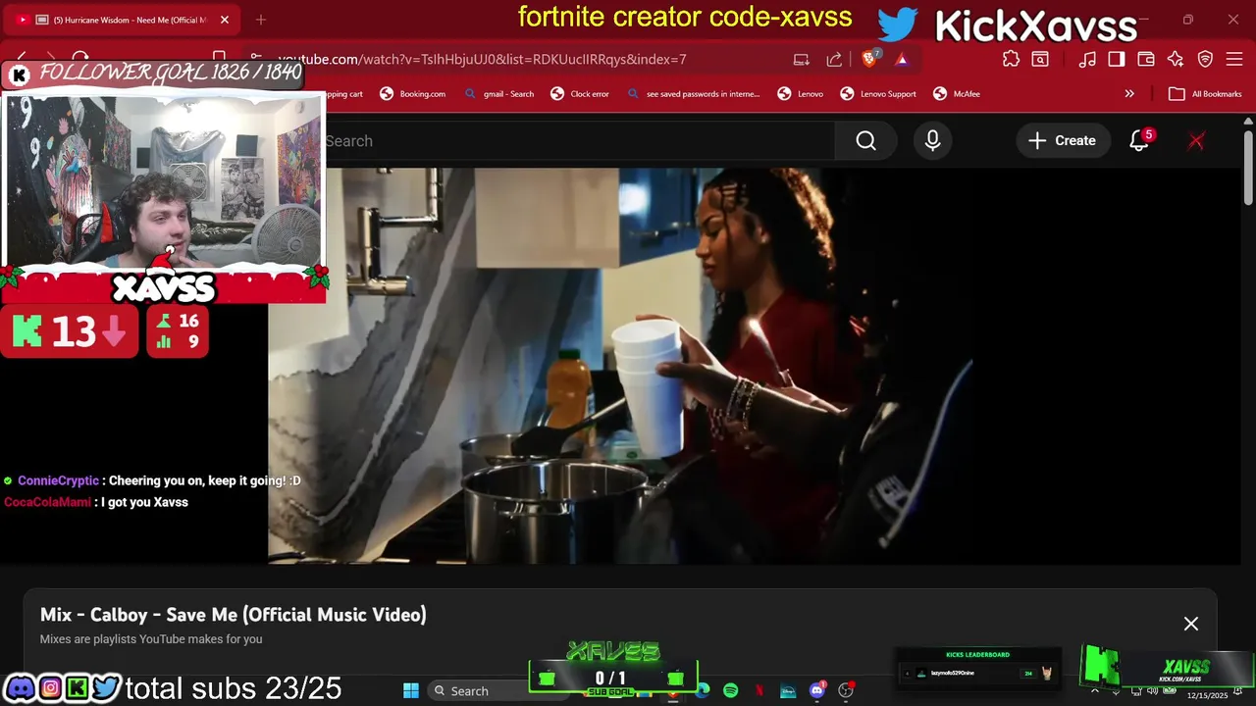This screenshot has height=706, width=1256.
Task: Open the Brave VPN shield icon
Action: coord(1205,59)
